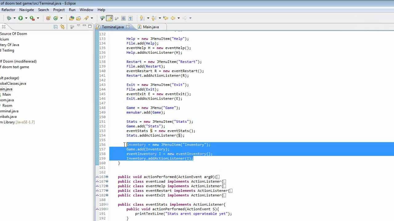Image resolution: width=394 pixels, height=221 pixels.
Task: Close the Package Explorer view tab
Action: [x=3, y=27]
